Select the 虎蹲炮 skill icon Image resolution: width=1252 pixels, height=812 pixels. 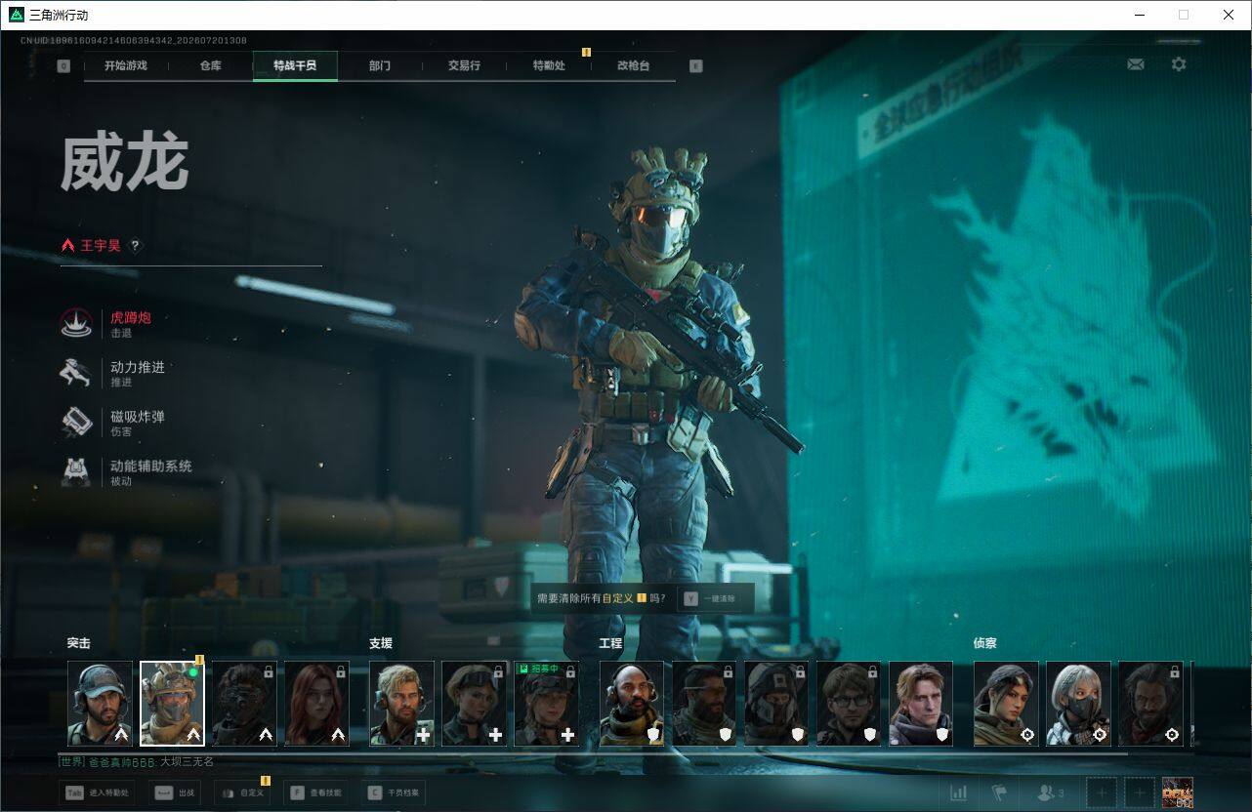pyautogui.click(x=76, y=324)
